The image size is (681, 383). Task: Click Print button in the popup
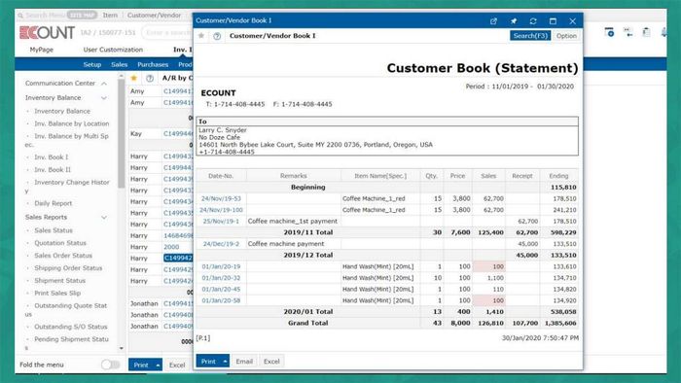(x=208, y=361)
